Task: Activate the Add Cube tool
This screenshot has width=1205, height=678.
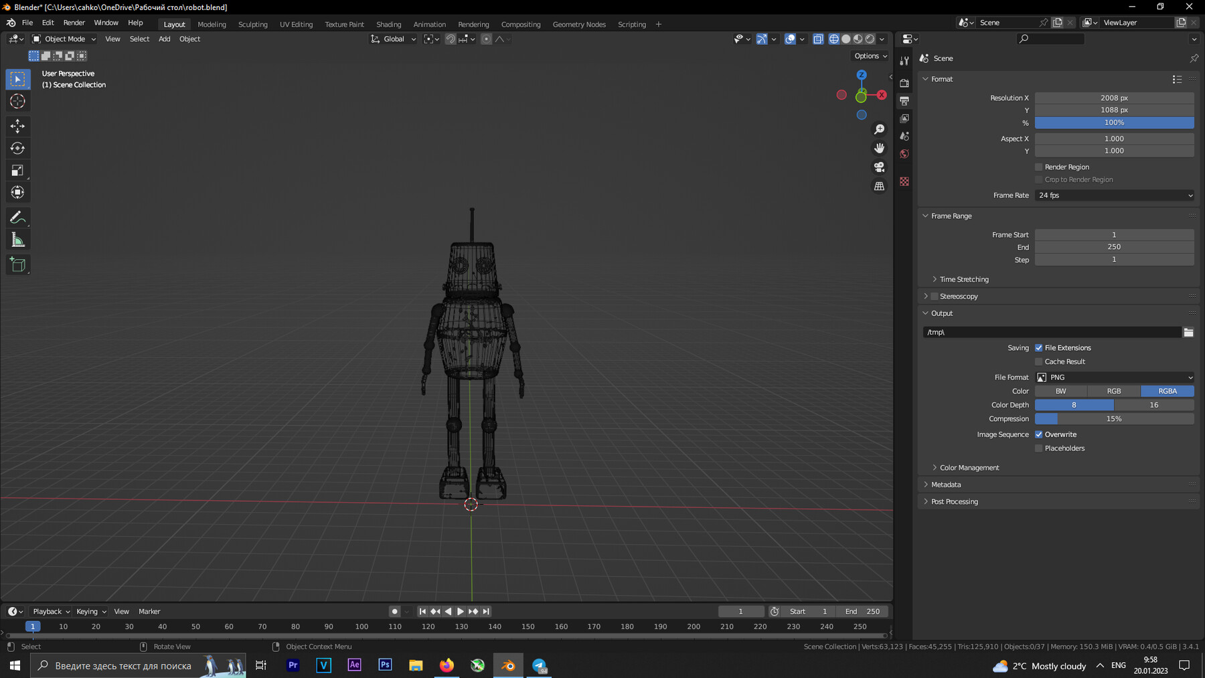Action: point(17,264)
